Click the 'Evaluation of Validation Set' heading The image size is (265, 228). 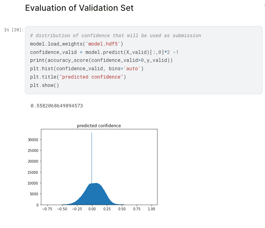[x=79, y=8]
